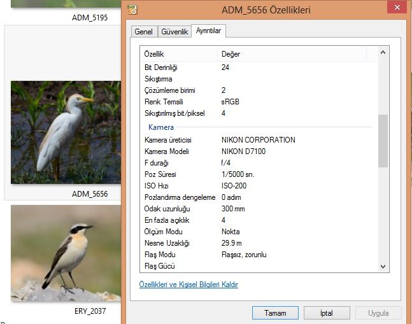Click the Değer column header
The image size is (412, 324).
click(231, 54)
